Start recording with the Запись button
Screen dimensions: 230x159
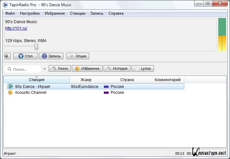51,56
